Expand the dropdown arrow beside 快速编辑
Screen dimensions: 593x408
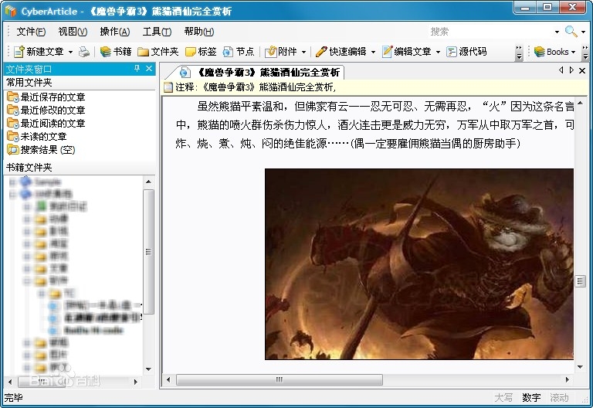click(372, 52)
